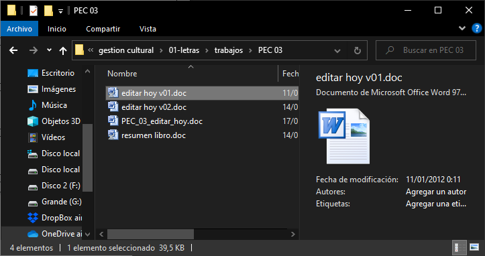485x256 pixels.
Task: Open the Archivo menu
Action: tap(19, 29)
